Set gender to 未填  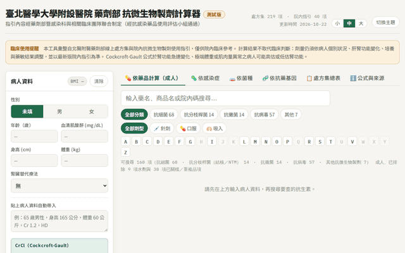(x=27, y=111)
